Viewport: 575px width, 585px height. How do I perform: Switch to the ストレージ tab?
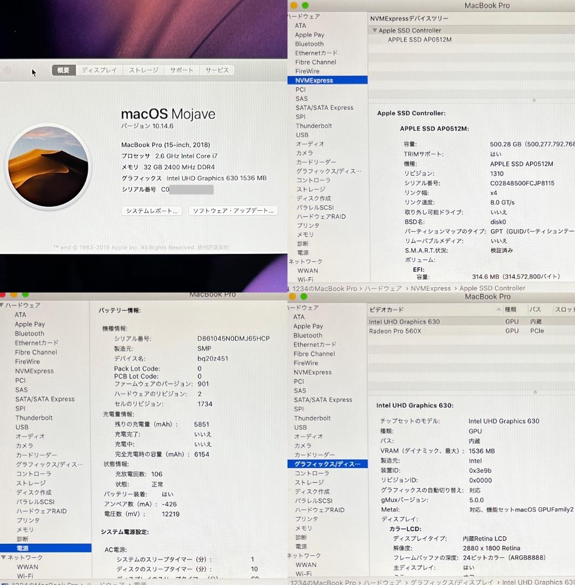pos(143,70)
